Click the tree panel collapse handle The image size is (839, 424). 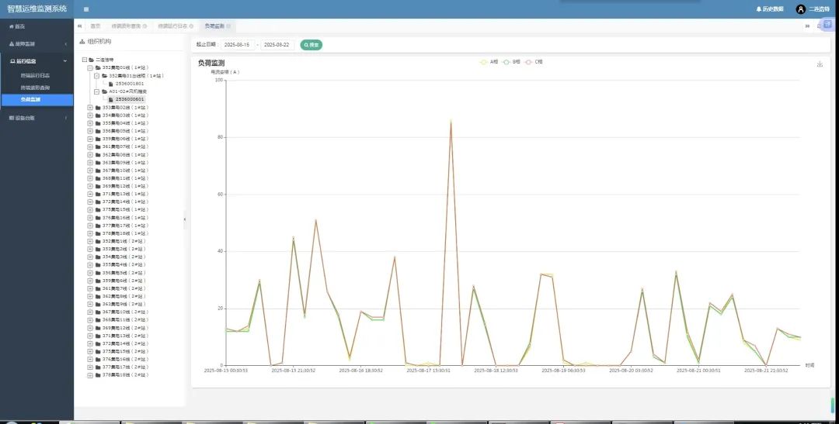pos(185,220)
